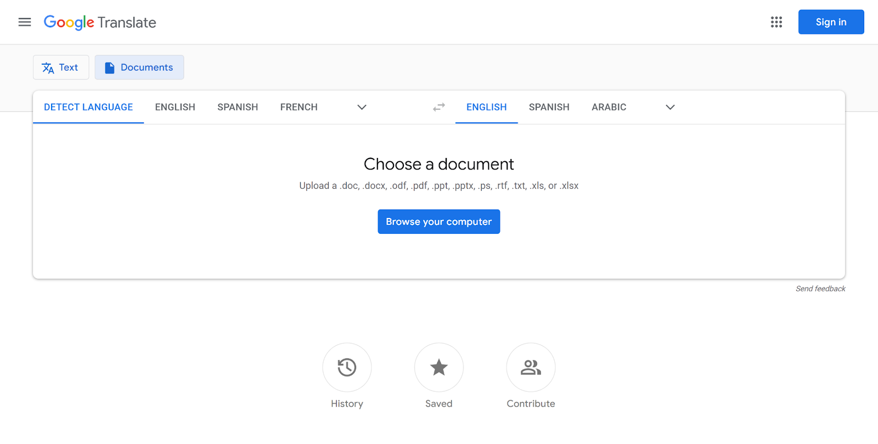The height and width of the screenshot is (444, 878).
Task: Click the swap languages arrows icon
Action: [x=439, y=107]
